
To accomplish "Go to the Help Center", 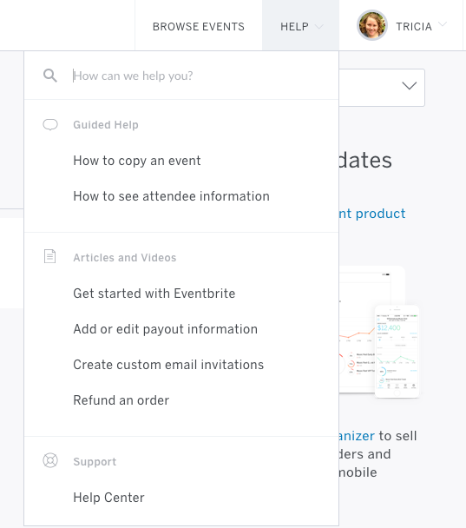I will (108, 498).
